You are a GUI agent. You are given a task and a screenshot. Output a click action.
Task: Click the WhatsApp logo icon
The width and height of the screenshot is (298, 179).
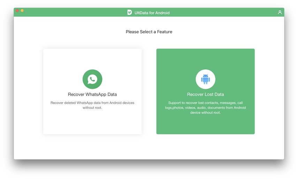coord(92,79)
